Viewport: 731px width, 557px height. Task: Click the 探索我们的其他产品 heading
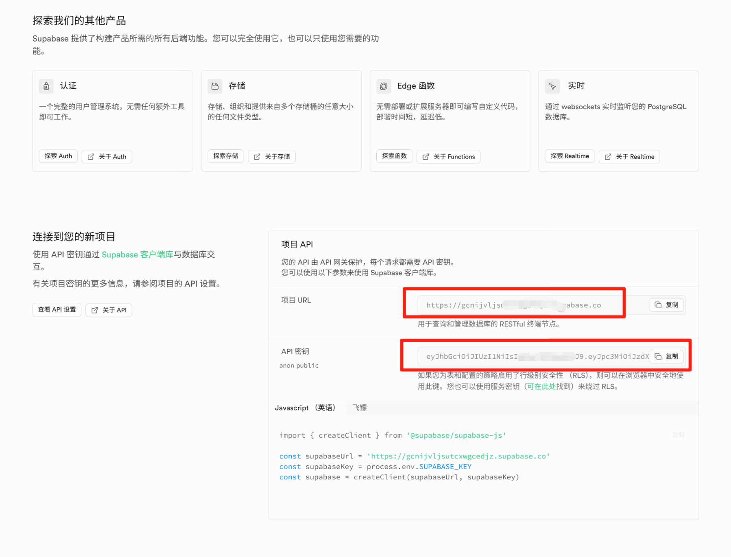click(79, 20)
